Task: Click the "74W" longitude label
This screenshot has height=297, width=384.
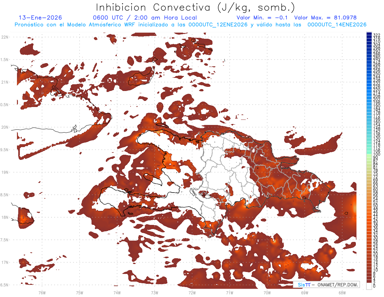Action: [x=117, y=293]
